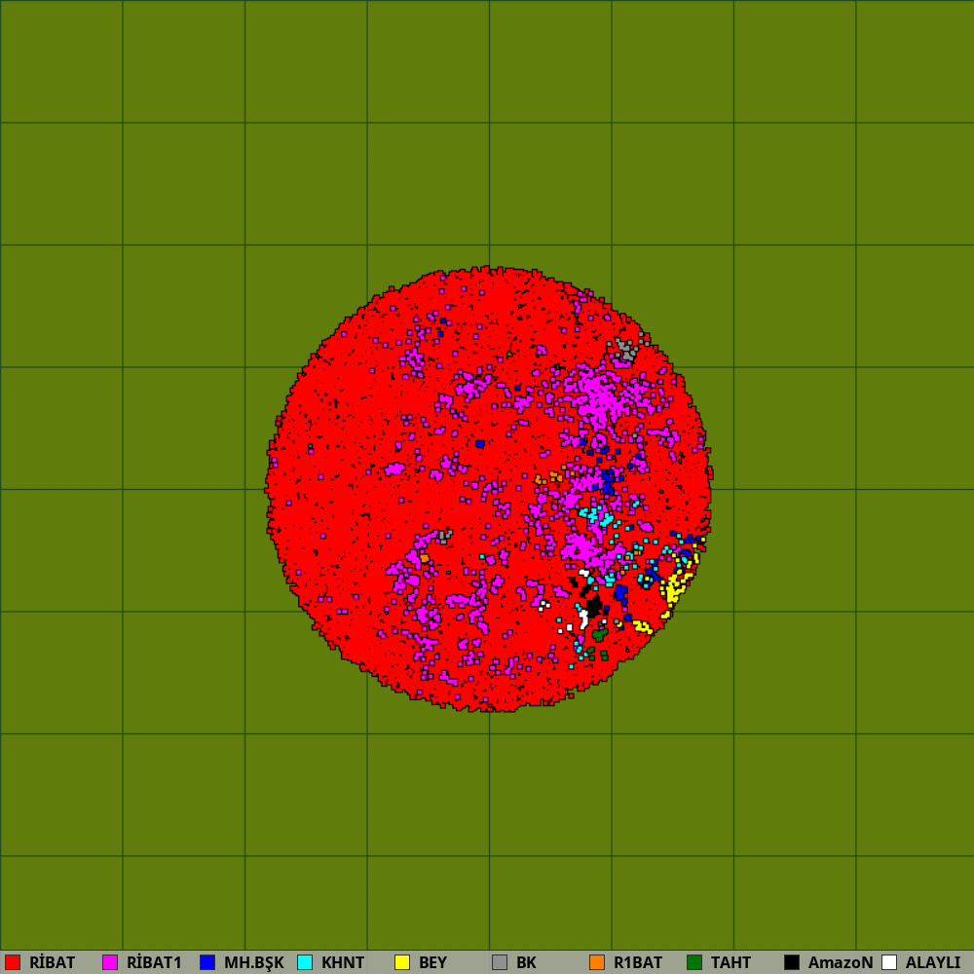
Task: Click the red RİBAT legend swatch
Action: 13,962
